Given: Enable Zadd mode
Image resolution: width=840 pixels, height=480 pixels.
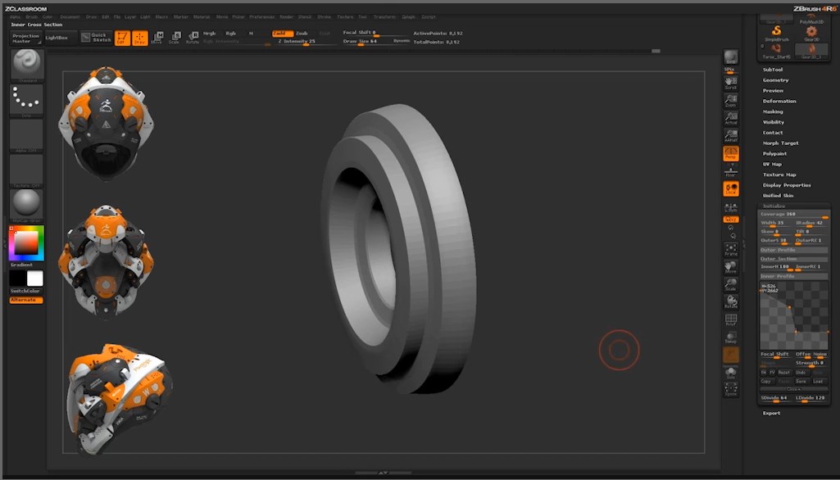Looking at the screenshot, I should pyautogui.click(x=282, y=34).
